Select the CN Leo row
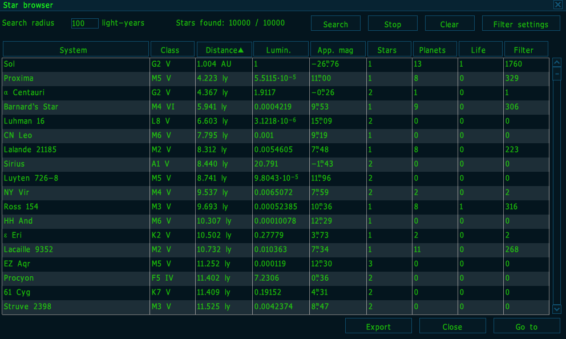 coord(276,135)
